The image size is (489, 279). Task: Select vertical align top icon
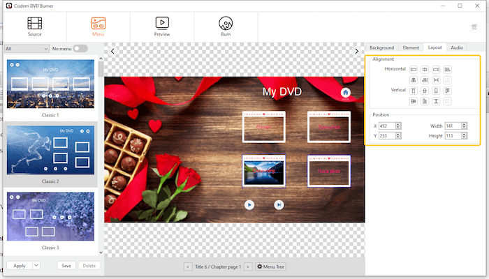click(414, 91)
